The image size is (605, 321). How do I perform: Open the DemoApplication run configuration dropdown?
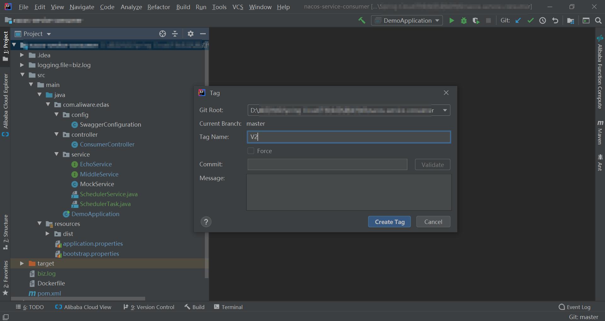tap(407, 20)
